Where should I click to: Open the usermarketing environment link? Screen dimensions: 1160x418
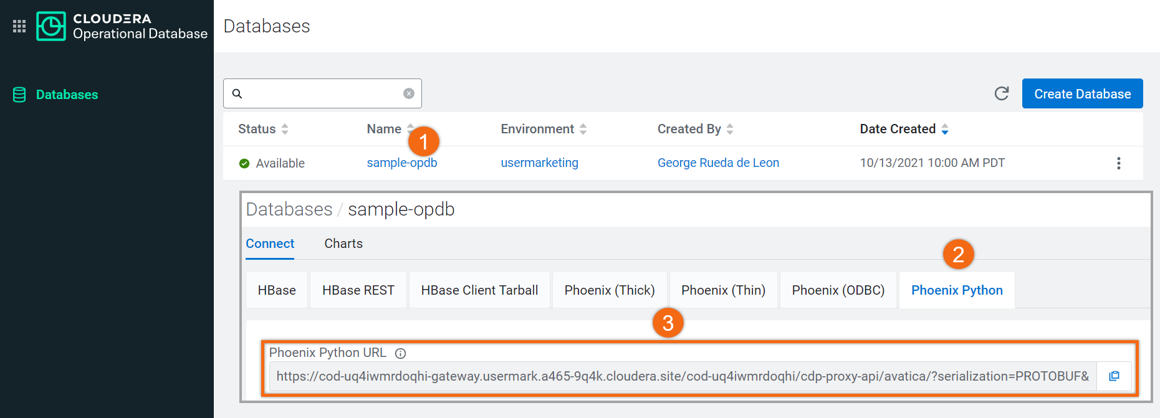pyautogui.click(x=540, y=163)
